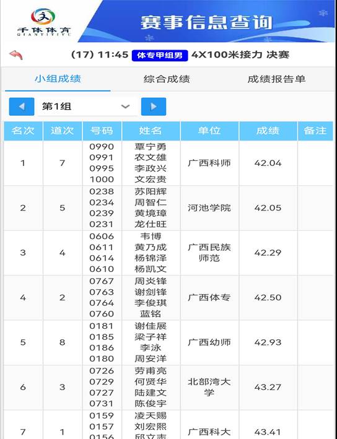Screen dimensions: 337x439
Task: Click bib number 0726
Action: pyautogui.click(x=102, y=371)
